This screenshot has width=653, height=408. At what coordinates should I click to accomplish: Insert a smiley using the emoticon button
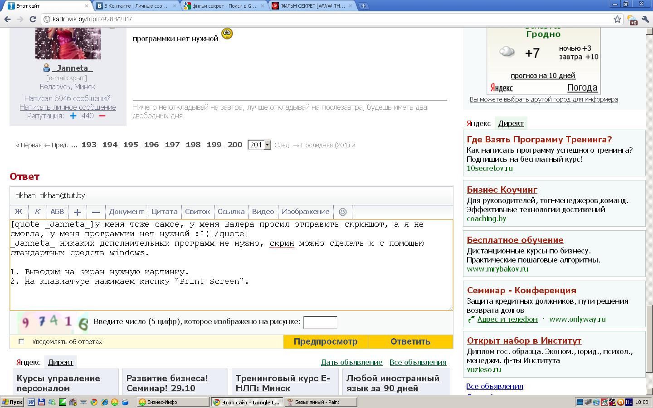point(343,212)
